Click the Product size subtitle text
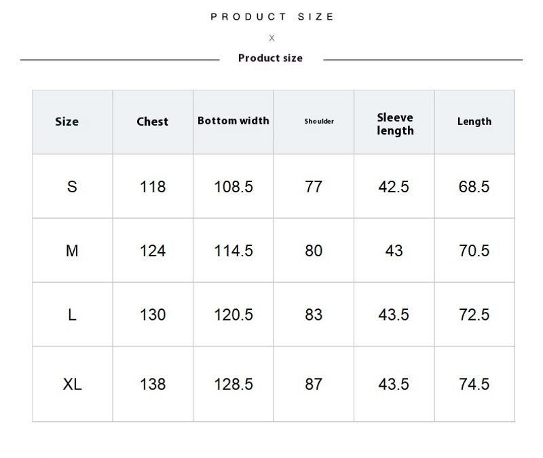Viewport: 543px width, 458px height. point(270,58)
